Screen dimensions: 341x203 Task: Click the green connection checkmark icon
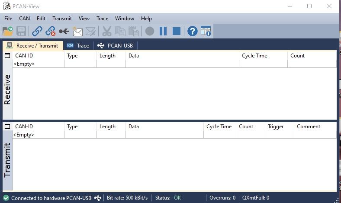pyautogui.click(x=6, y=198)
